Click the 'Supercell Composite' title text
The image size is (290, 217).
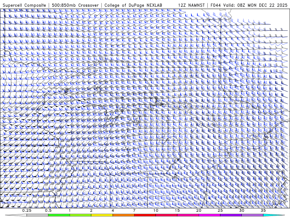point(24,5)
